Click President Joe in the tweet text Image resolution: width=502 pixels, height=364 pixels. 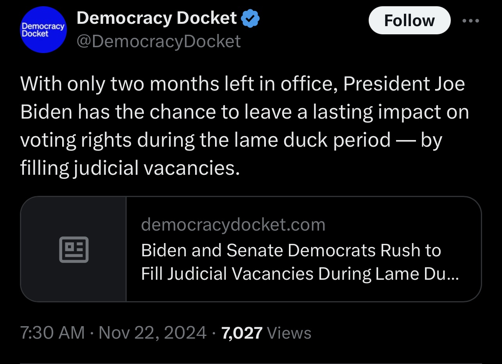click(404, 84)
